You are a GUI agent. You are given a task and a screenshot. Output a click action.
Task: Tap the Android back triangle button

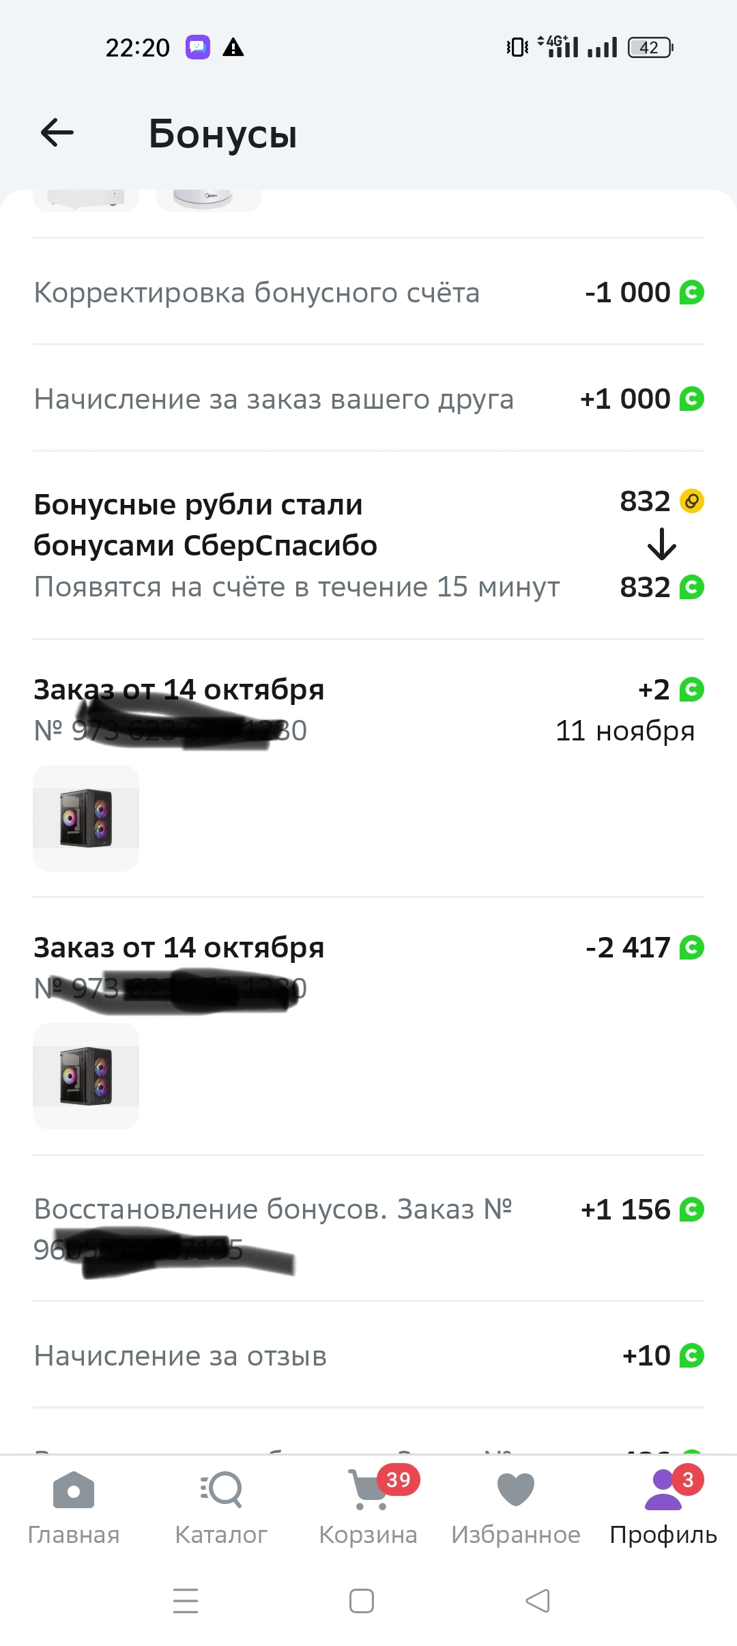tap(538, 1600)
